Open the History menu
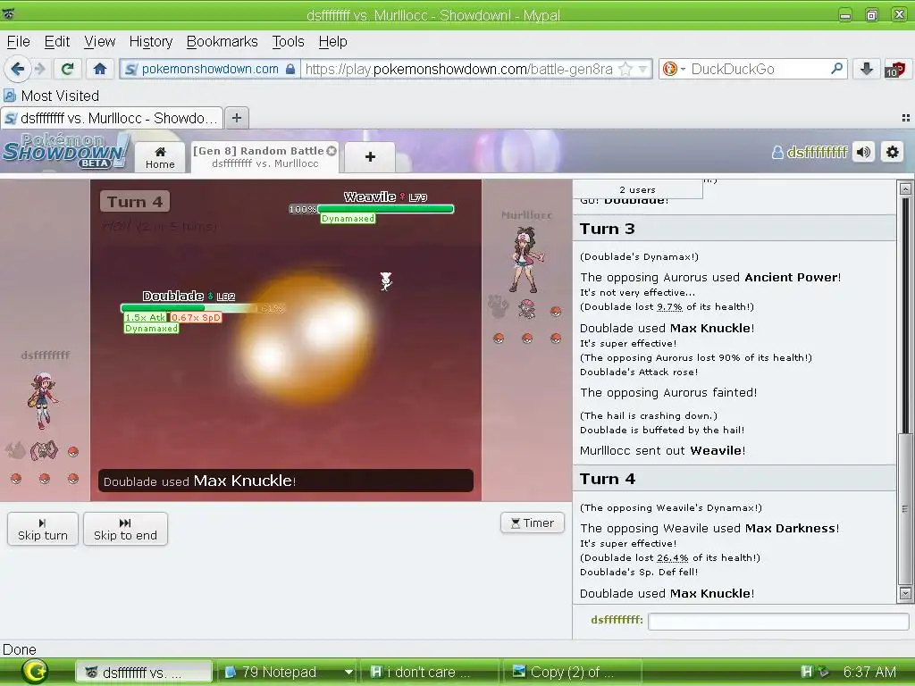Image resolution: width=915 pixels, height=686 pixels. tap(150, 41)
